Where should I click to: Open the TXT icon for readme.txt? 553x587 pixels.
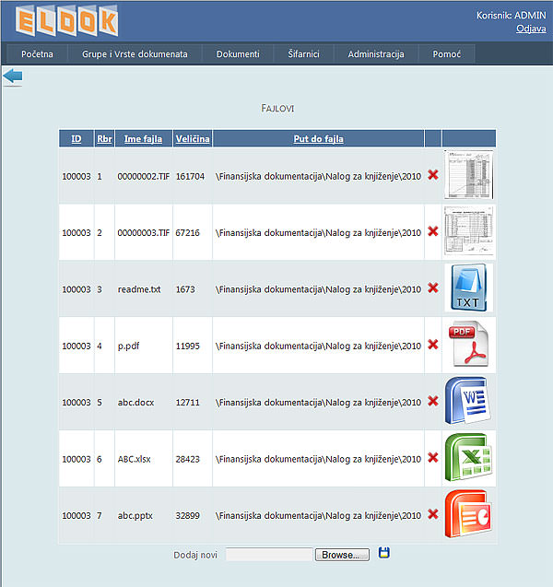pyautogui.click(x=468, y=288)
